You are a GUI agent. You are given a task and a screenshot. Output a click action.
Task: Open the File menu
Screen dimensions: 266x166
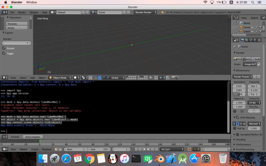click(x=12, y=12)
